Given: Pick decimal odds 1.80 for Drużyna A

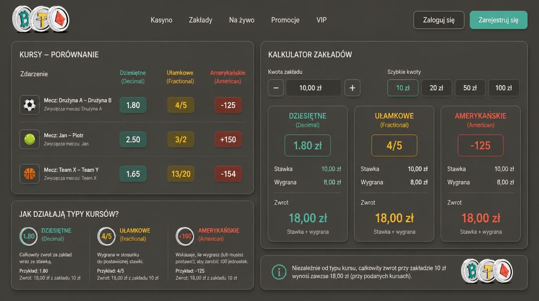Looking at the screenshot, I should (x=133, y=105).
